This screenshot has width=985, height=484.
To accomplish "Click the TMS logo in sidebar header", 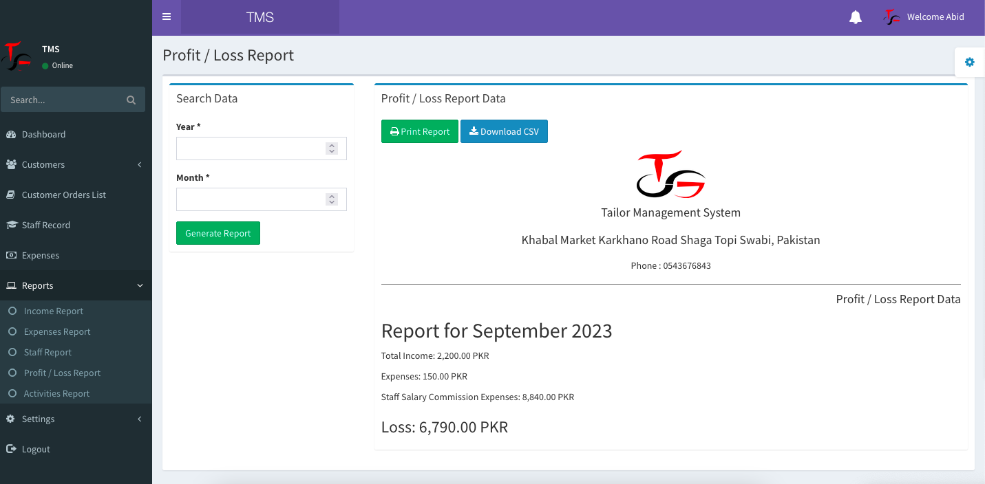I will 16,56.
